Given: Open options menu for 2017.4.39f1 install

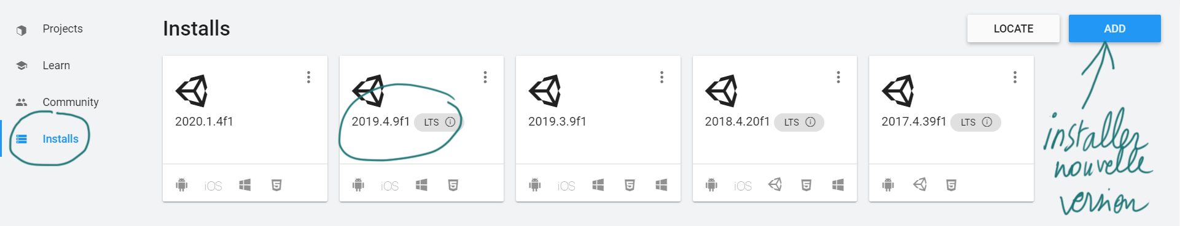Looking at the screenshot, I should click(1015, 77).
